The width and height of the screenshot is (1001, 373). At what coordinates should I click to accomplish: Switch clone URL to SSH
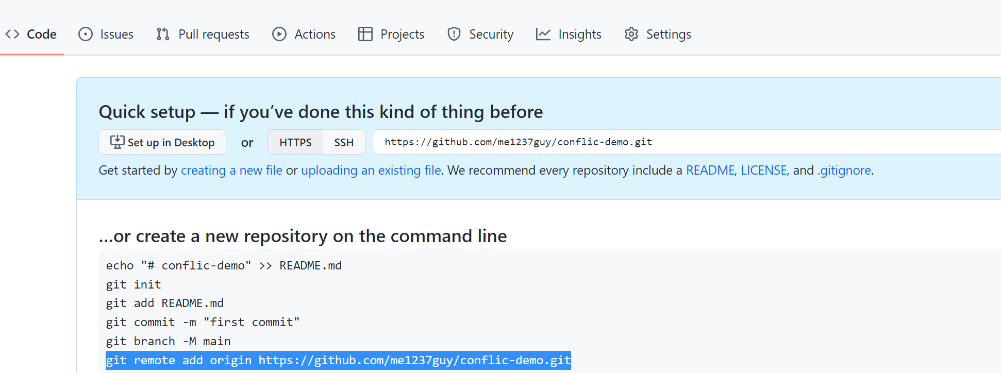coord(344,142)
